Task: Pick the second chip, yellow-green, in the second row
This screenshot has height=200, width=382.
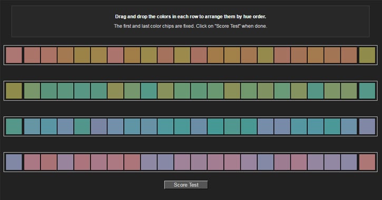Action: pos(32,91)
